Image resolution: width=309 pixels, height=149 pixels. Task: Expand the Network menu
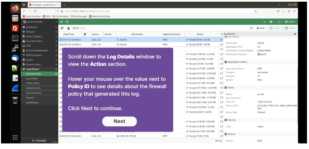point(39,32)
